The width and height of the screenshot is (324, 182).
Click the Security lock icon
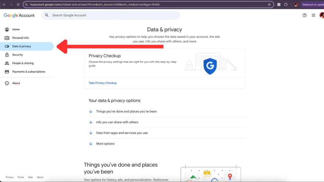pos(7,55)
